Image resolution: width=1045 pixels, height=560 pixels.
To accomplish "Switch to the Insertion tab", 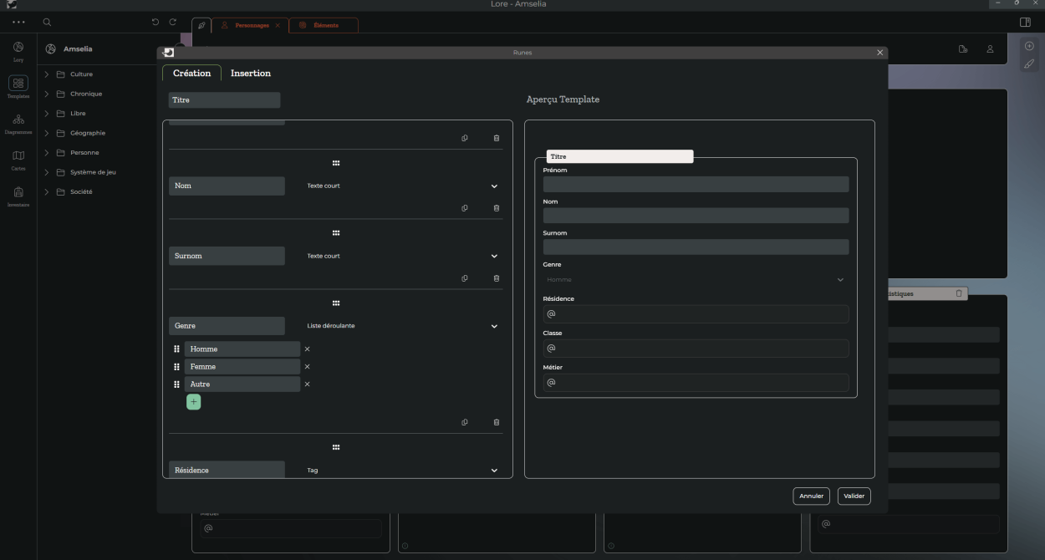I will pos(251,74).
